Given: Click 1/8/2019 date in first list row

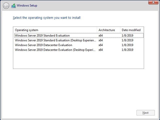Looking at the screenshot, I should tap(127, 36).
